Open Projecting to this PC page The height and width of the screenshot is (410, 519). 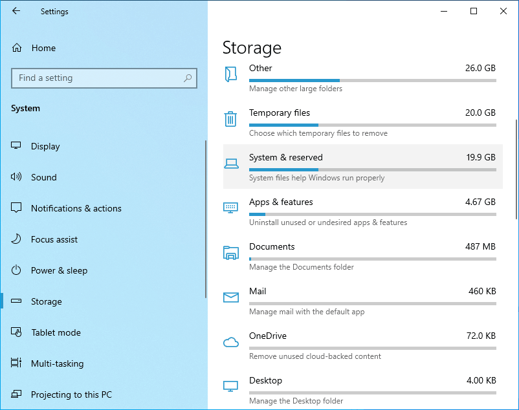(103, 394)
